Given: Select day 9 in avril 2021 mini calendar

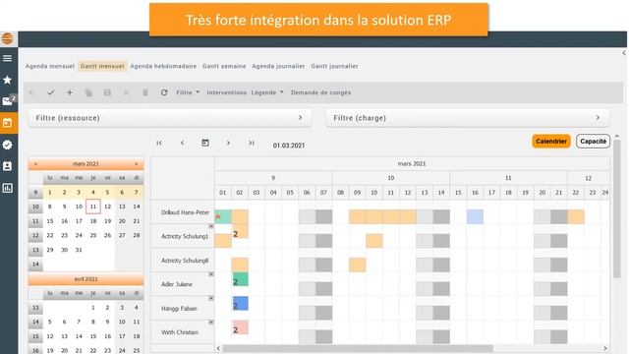Looking at the screenshot, I should 107,322.
